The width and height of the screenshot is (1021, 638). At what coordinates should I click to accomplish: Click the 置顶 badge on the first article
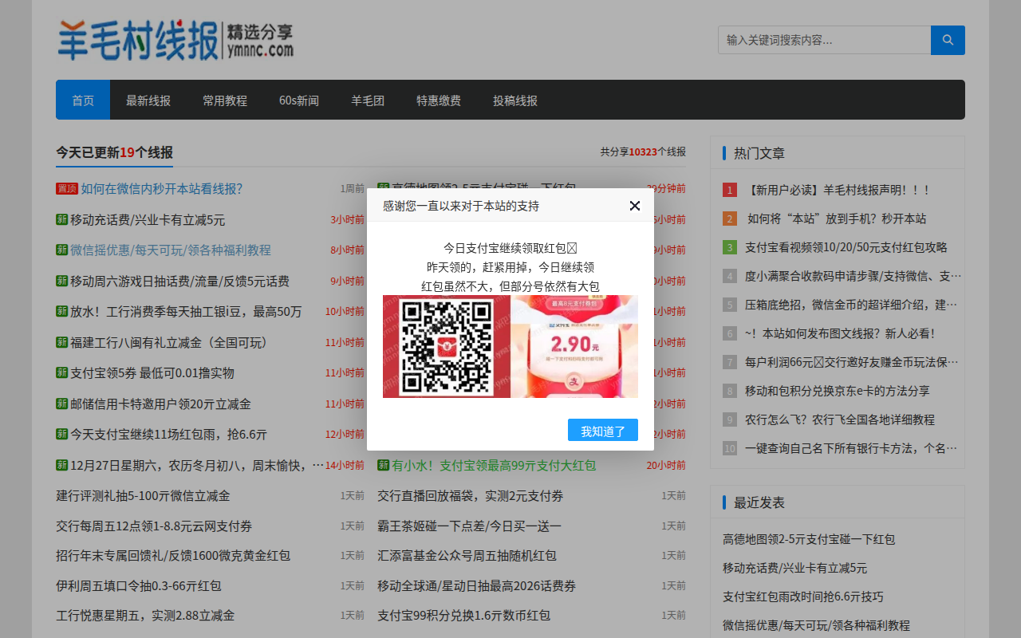tap(67, 189)
